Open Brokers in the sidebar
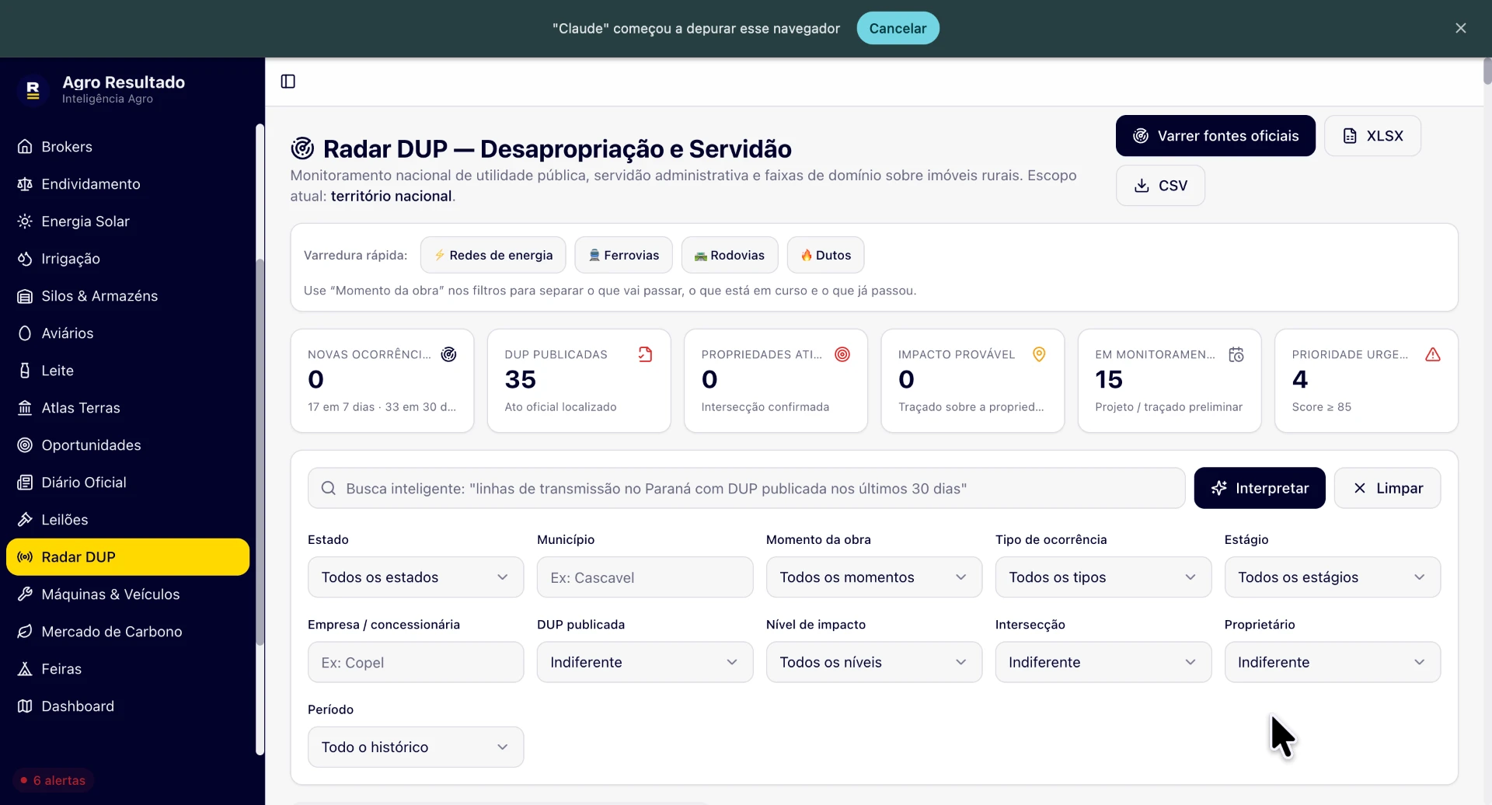The width and height of the screenshot is (1492, 805). tap(127, 147)
